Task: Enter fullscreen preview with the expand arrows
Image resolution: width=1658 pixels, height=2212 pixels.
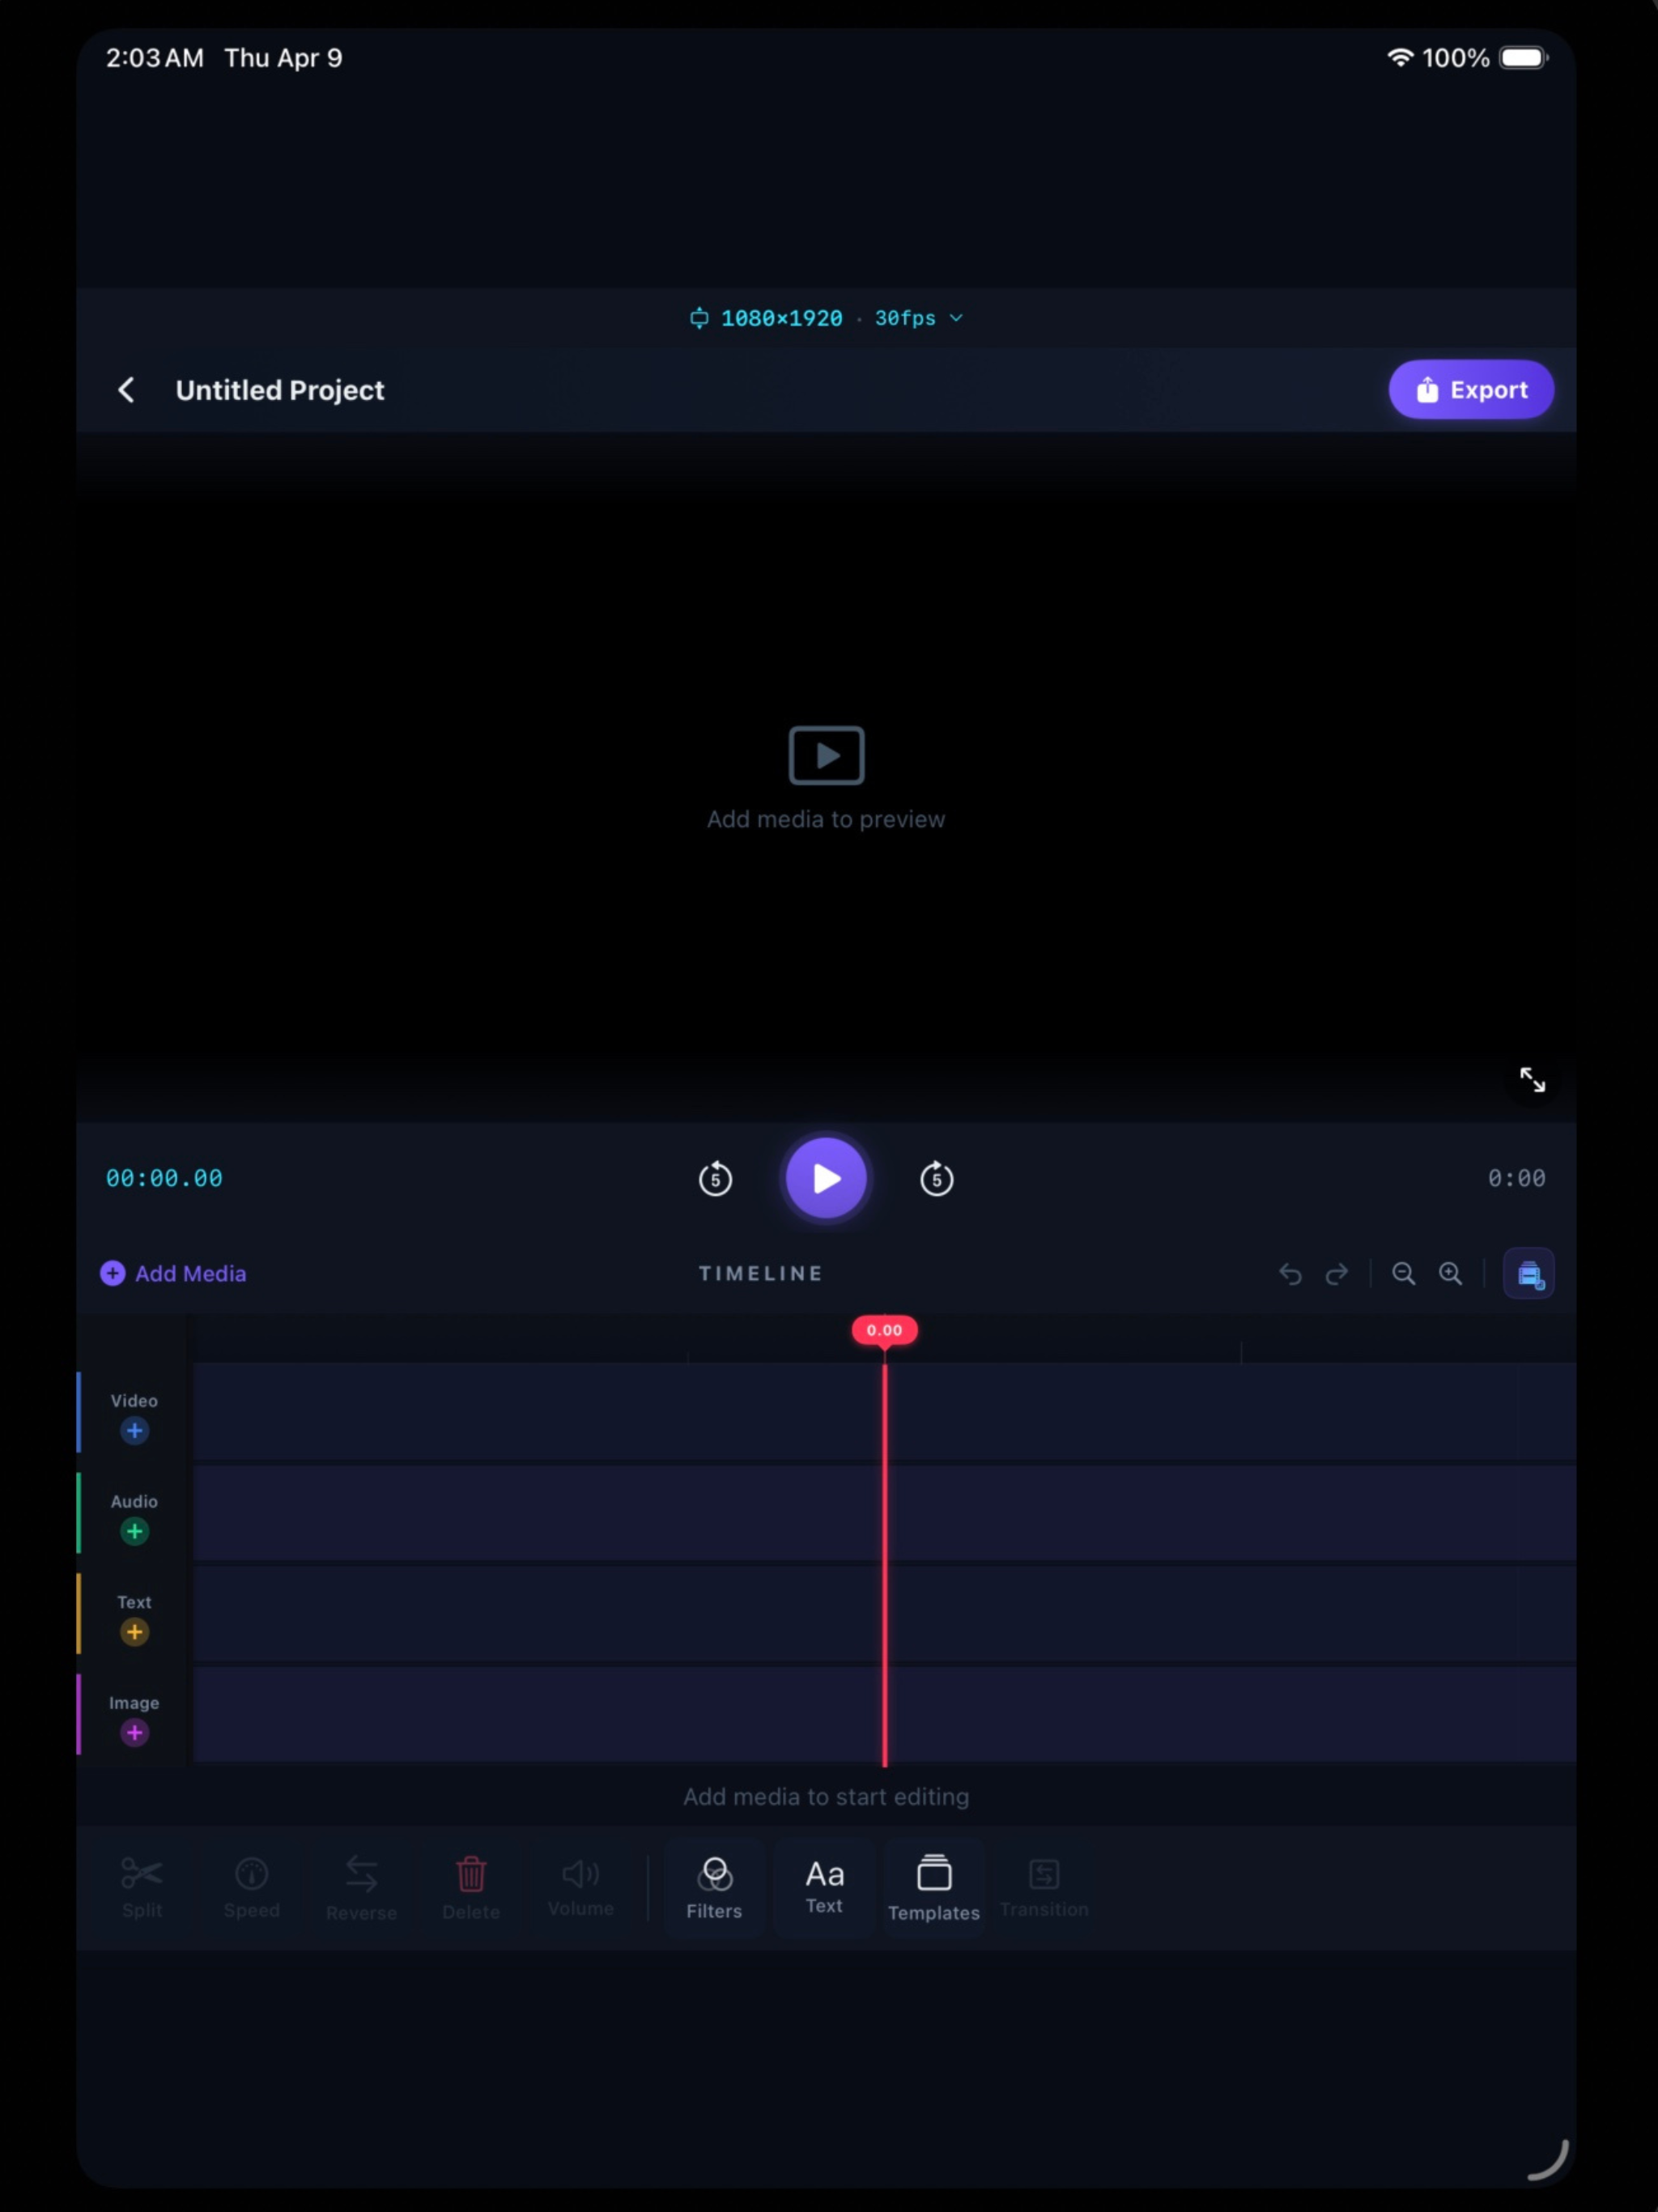Action: pyautogui.click(x=1532, y=1080)
